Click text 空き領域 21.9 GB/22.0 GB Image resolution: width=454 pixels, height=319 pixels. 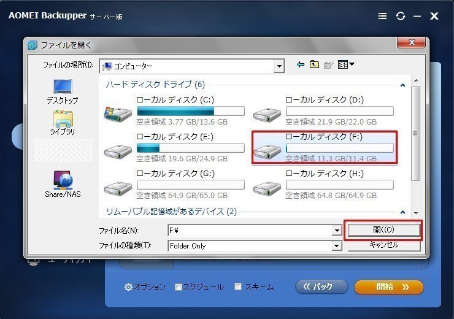331,122
